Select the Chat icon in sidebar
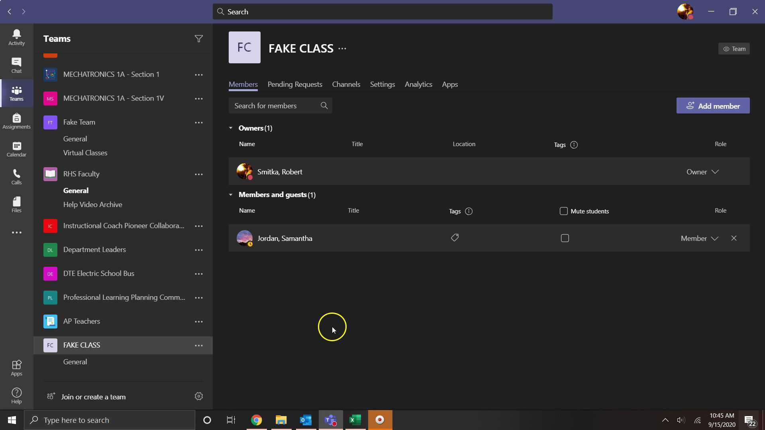This screenshot has width=765, height=430. [16, 65]
